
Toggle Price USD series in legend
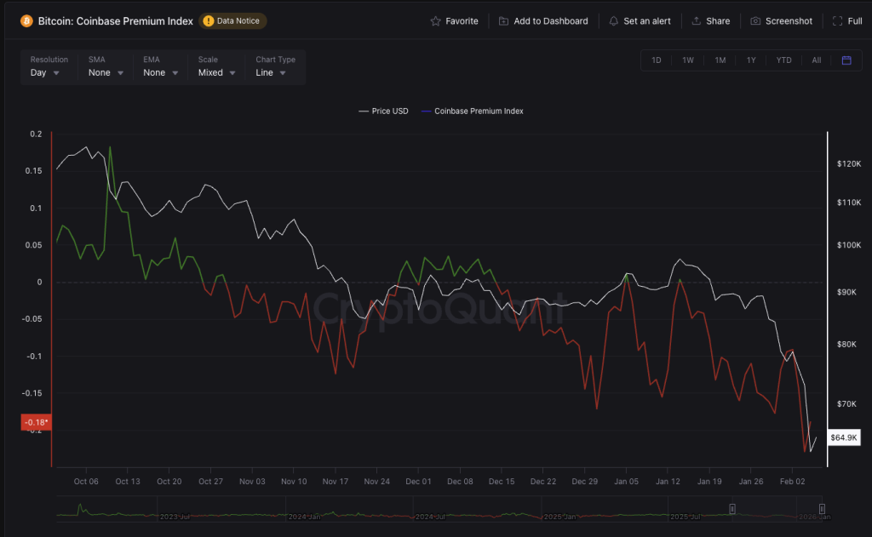tap(383, 111)
